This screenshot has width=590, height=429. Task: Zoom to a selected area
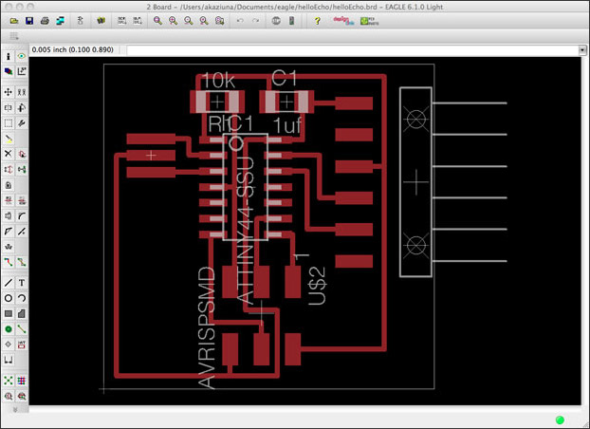[x=220, y=21]
